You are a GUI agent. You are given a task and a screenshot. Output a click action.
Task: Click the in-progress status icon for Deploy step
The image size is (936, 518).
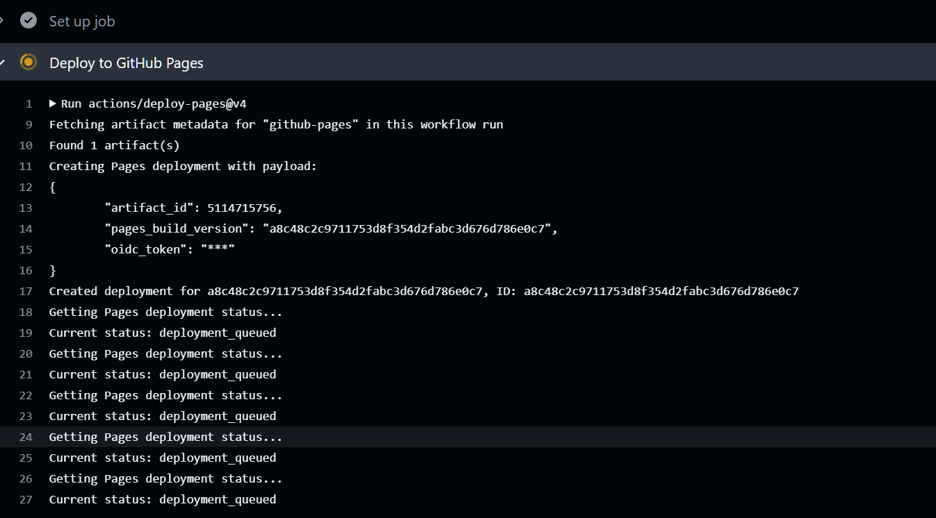pyautogui.click(x=28, y=62)
